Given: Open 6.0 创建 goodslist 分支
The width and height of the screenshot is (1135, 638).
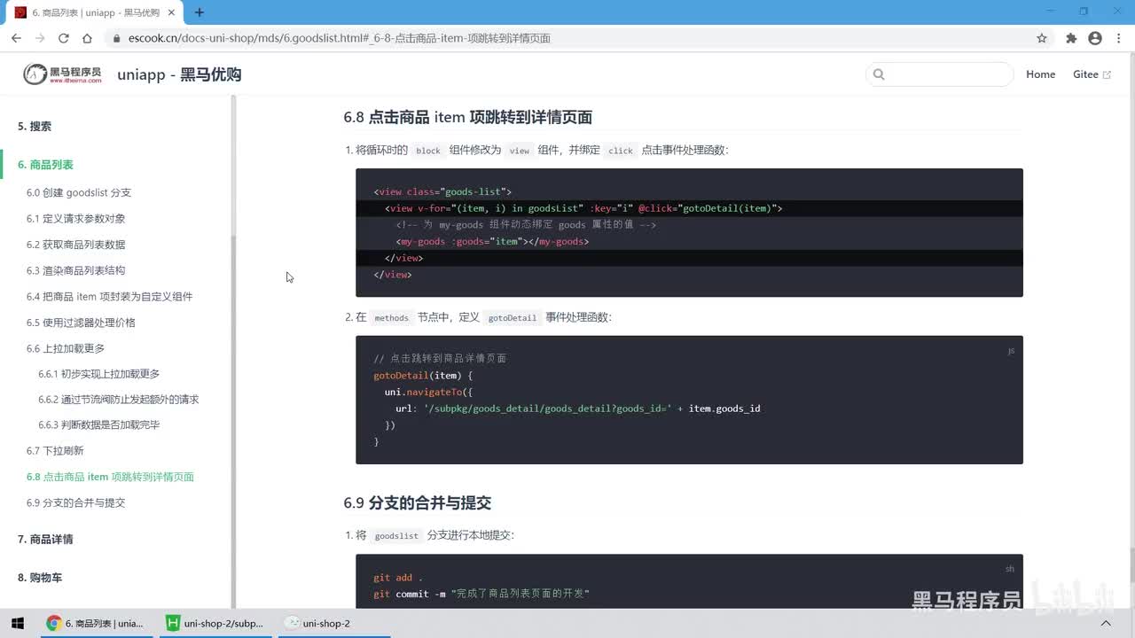Looking at the screenshot, I should tap(79, 193).
